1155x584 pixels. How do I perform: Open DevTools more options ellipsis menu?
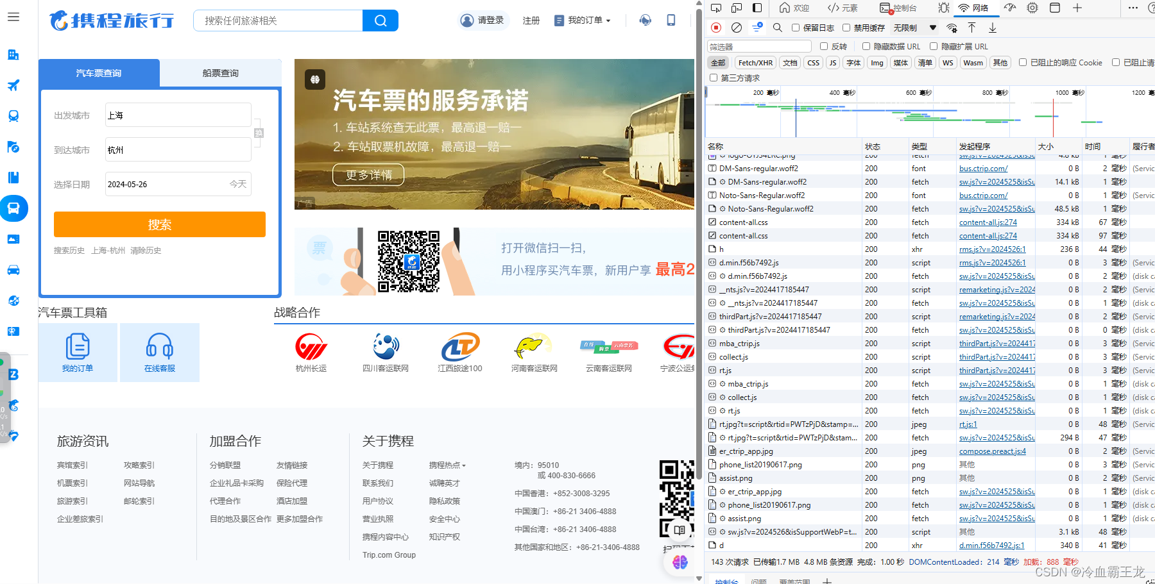pos(1133,8)
